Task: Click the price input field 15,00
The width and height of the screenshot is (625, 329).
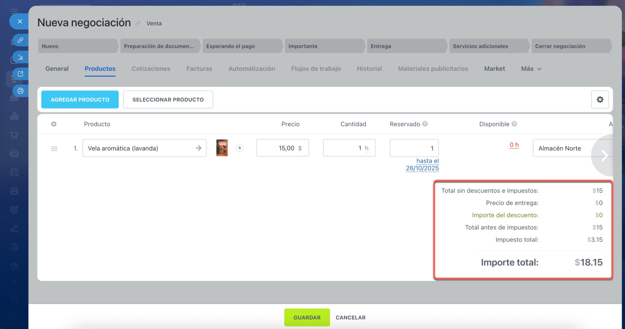Action: click(x=278, y=148)
